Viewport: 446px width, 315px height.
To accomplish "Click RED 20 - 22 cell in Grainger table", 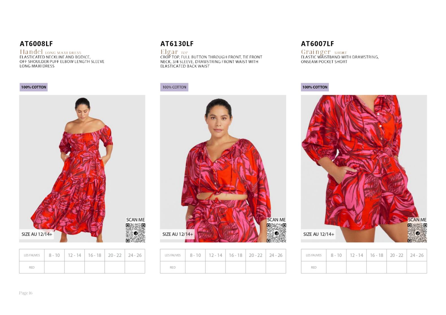I will tap(397, 267).
